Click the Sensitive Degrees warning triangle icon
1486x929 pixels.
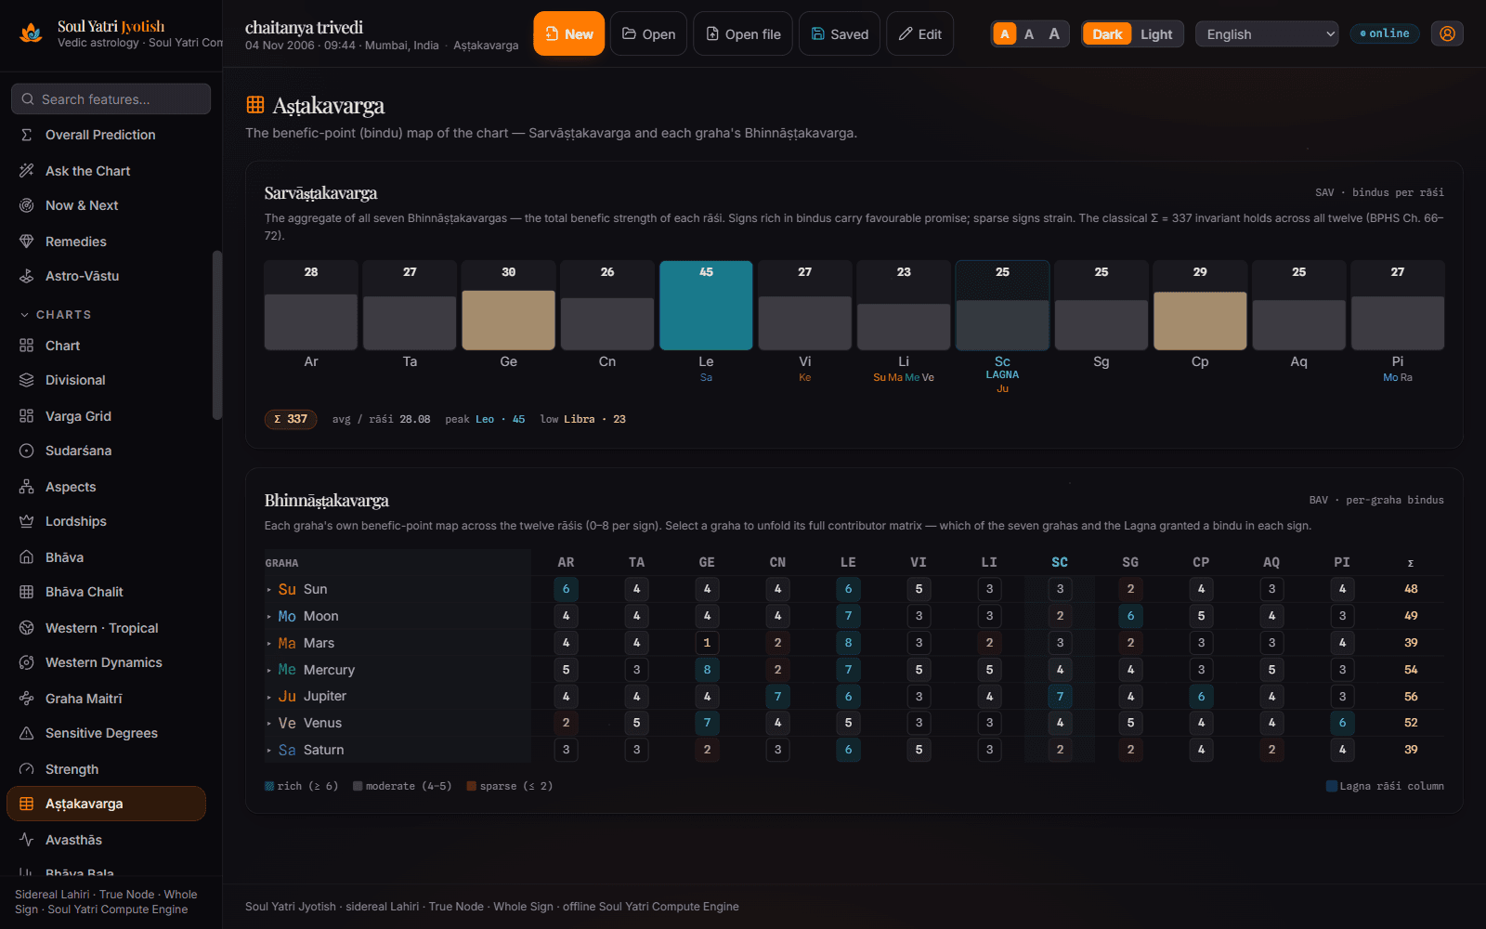[x=27, y=733]
